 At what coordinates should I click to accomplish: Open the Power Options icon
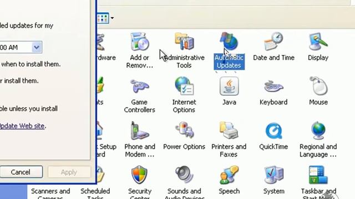[x=184, y=130]
